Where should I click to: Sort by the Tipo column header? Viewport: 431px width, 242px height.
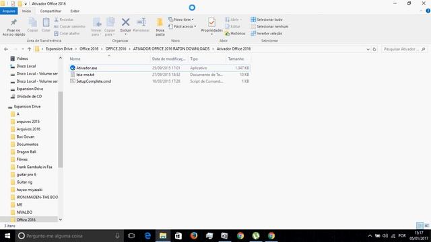(207, 58)
